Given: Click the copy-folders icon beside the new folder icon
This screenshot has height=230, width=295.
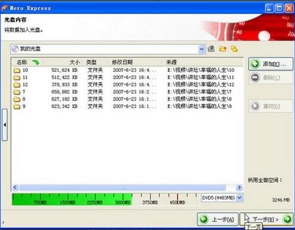Looking at the screenshot, I should pyautogui.click(x=234, y=49).
